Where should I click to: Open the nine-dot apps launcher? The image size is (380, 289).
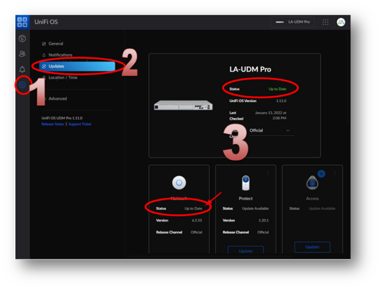[326, 22]
